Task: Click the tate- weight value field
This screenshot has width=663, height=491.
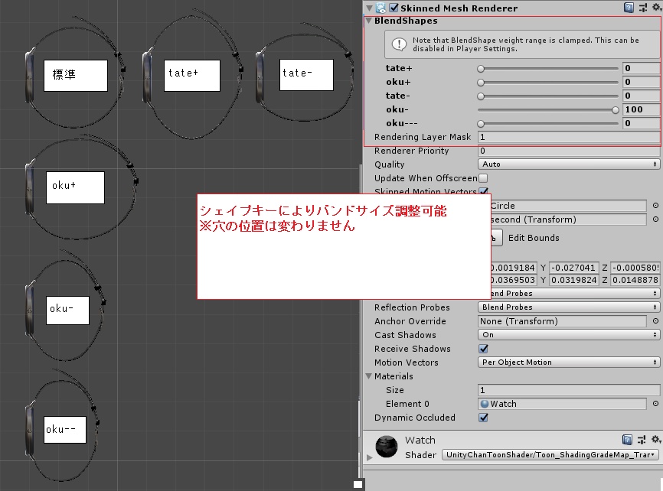Action: 641,96
